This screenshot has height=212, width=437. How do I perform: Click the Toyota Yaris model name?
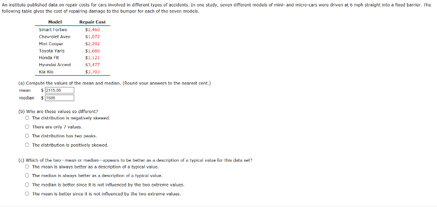click(52, 51)
